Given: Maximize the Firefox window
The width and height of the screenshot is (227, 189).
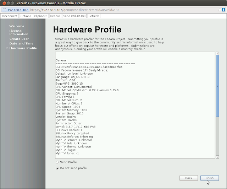Looking at the screenshot, I should tap(12, 3).
